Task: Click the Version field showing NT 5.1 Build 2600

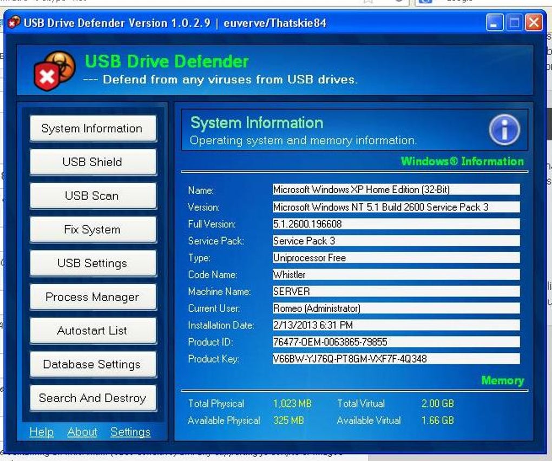Action: point(396,207)
